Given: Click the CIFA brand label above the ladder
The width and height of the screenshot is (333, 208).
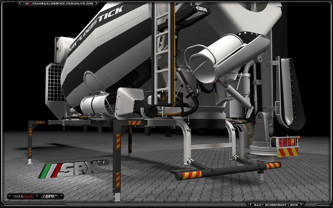Looking at the screenshot, I should (202, 8).
